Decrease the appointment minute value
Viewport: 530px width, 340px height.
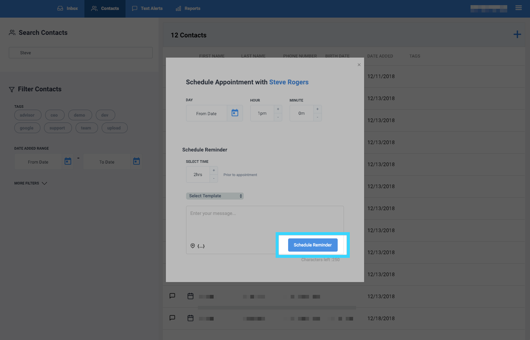point(317,117)
